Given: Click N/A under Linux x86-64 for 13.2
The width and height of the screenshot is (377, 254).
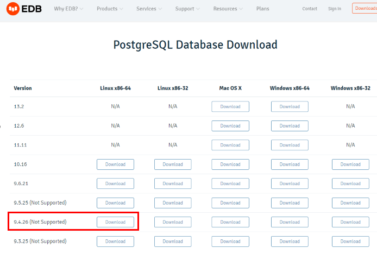Looking at the screenshot, I should 115,106.
